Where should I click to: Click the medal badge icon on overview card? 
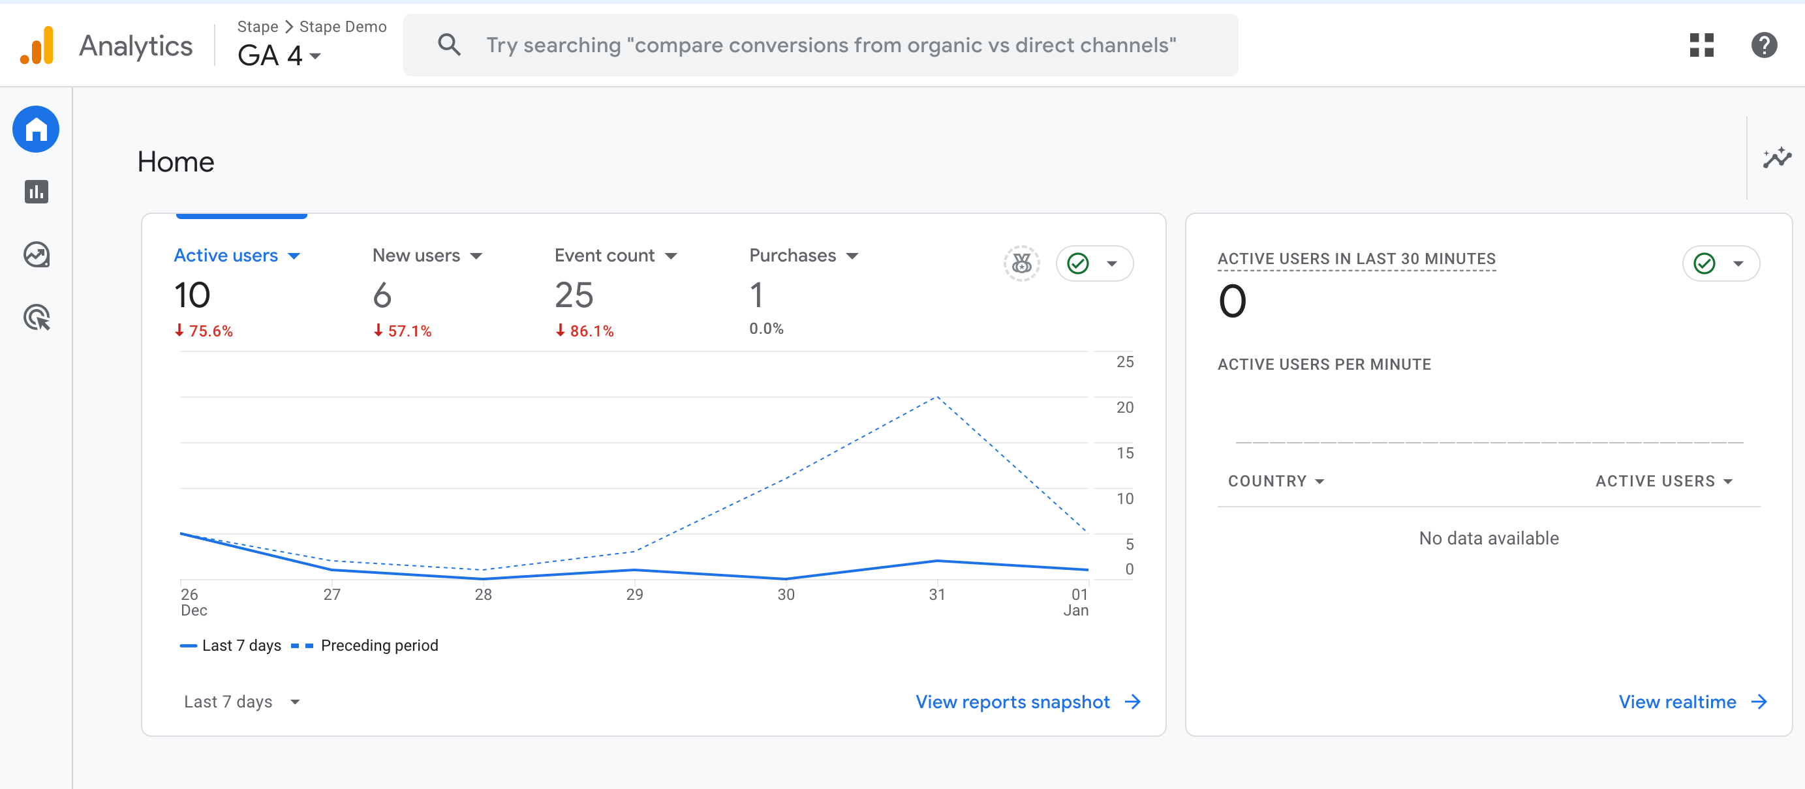pos(1022,263)
